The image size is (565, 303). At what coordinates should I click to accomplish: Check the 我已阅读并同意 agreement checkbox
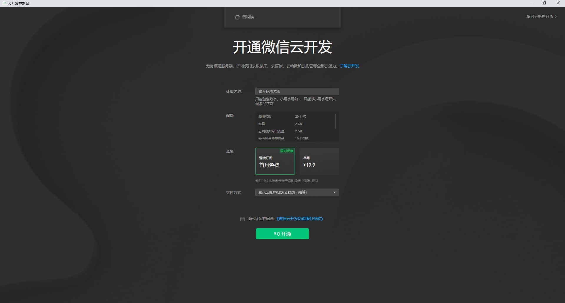point(242,219)
